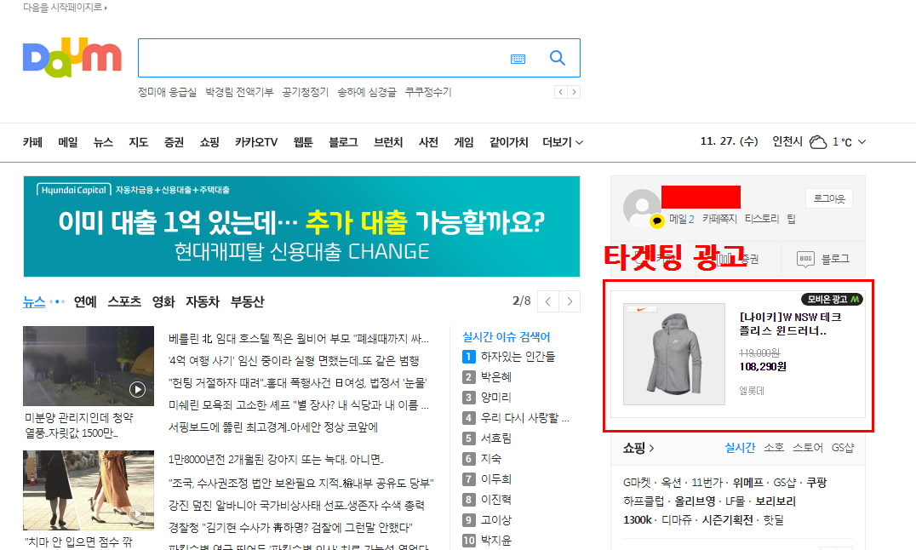Open 블로그 from the main menu
The width and height of the screenshot is (916, 550).
pos(344,142)
